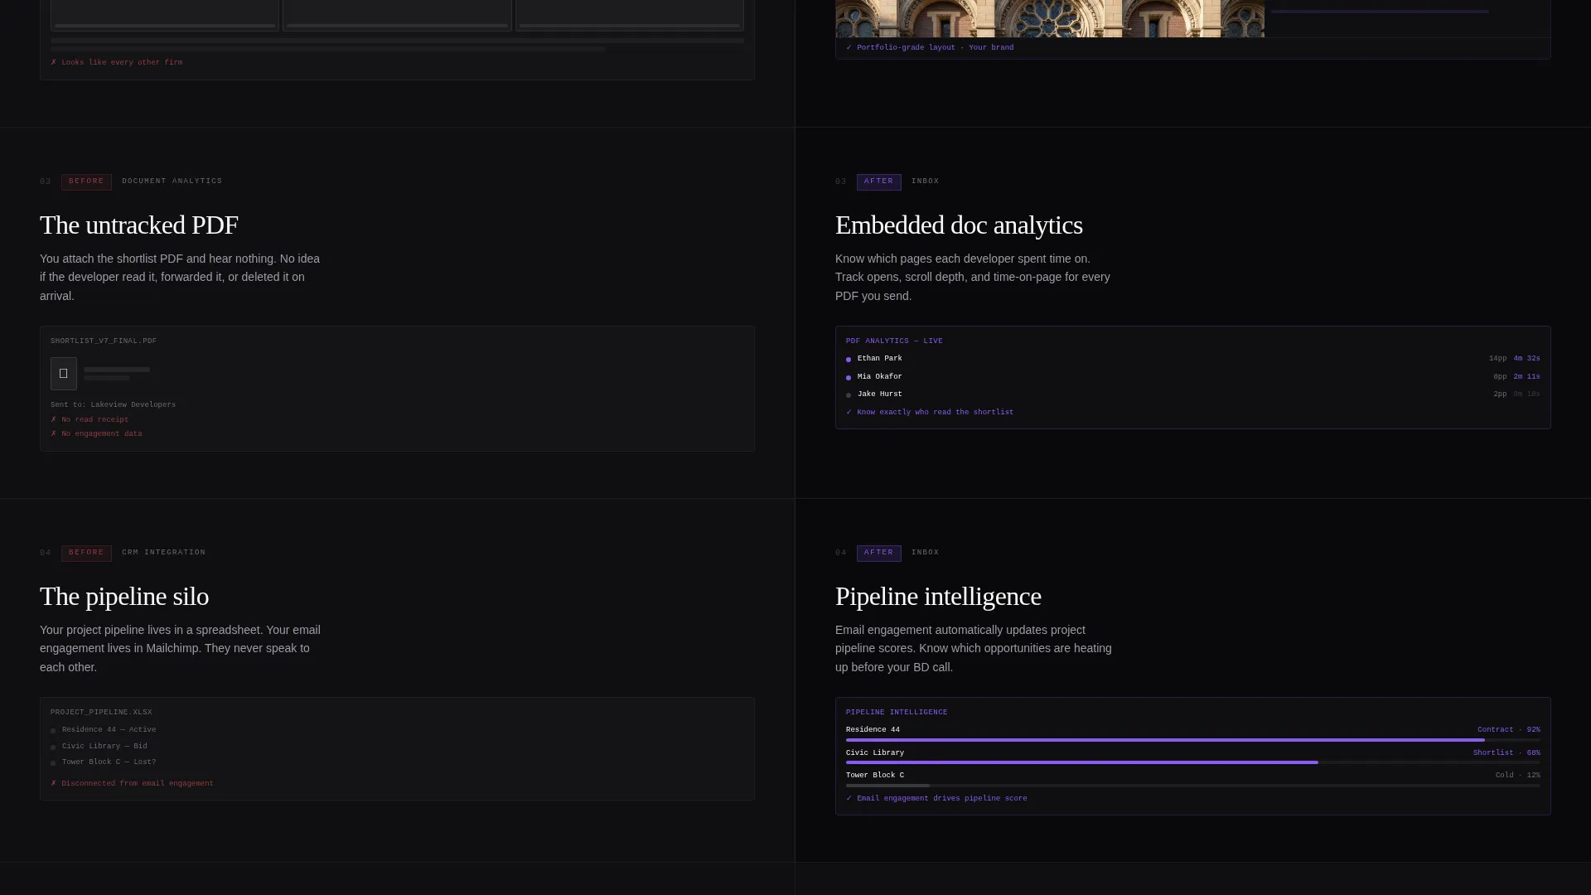
Task: Click the X mark next to No read receipt
Action: (x=54, y=419)
